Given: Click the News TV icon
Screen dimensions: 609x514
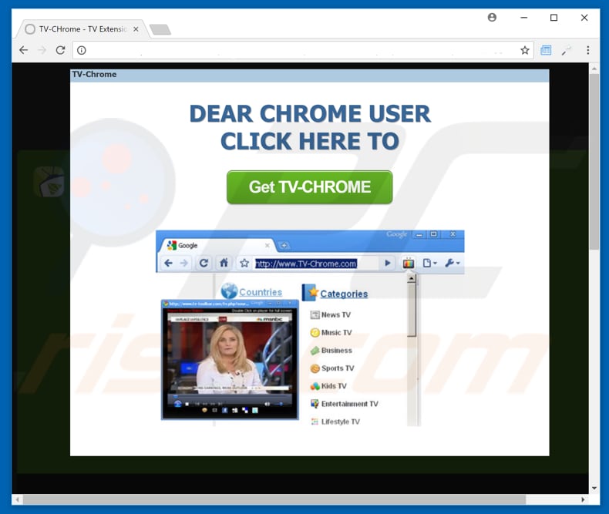Looking at the screenshot, I should click(x=315, y=315).
